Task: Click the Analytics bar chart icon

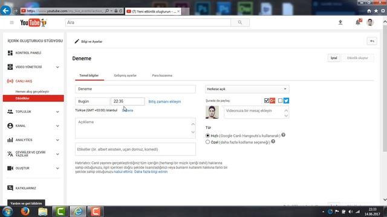Action: point(10,140)
